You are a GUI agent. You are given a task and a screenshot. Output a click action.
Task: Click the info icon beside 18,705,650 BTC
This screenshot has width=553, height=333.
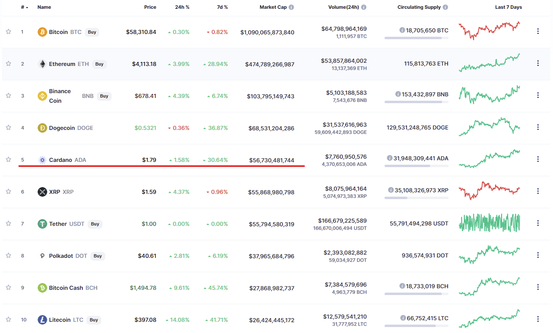(402, 30)
